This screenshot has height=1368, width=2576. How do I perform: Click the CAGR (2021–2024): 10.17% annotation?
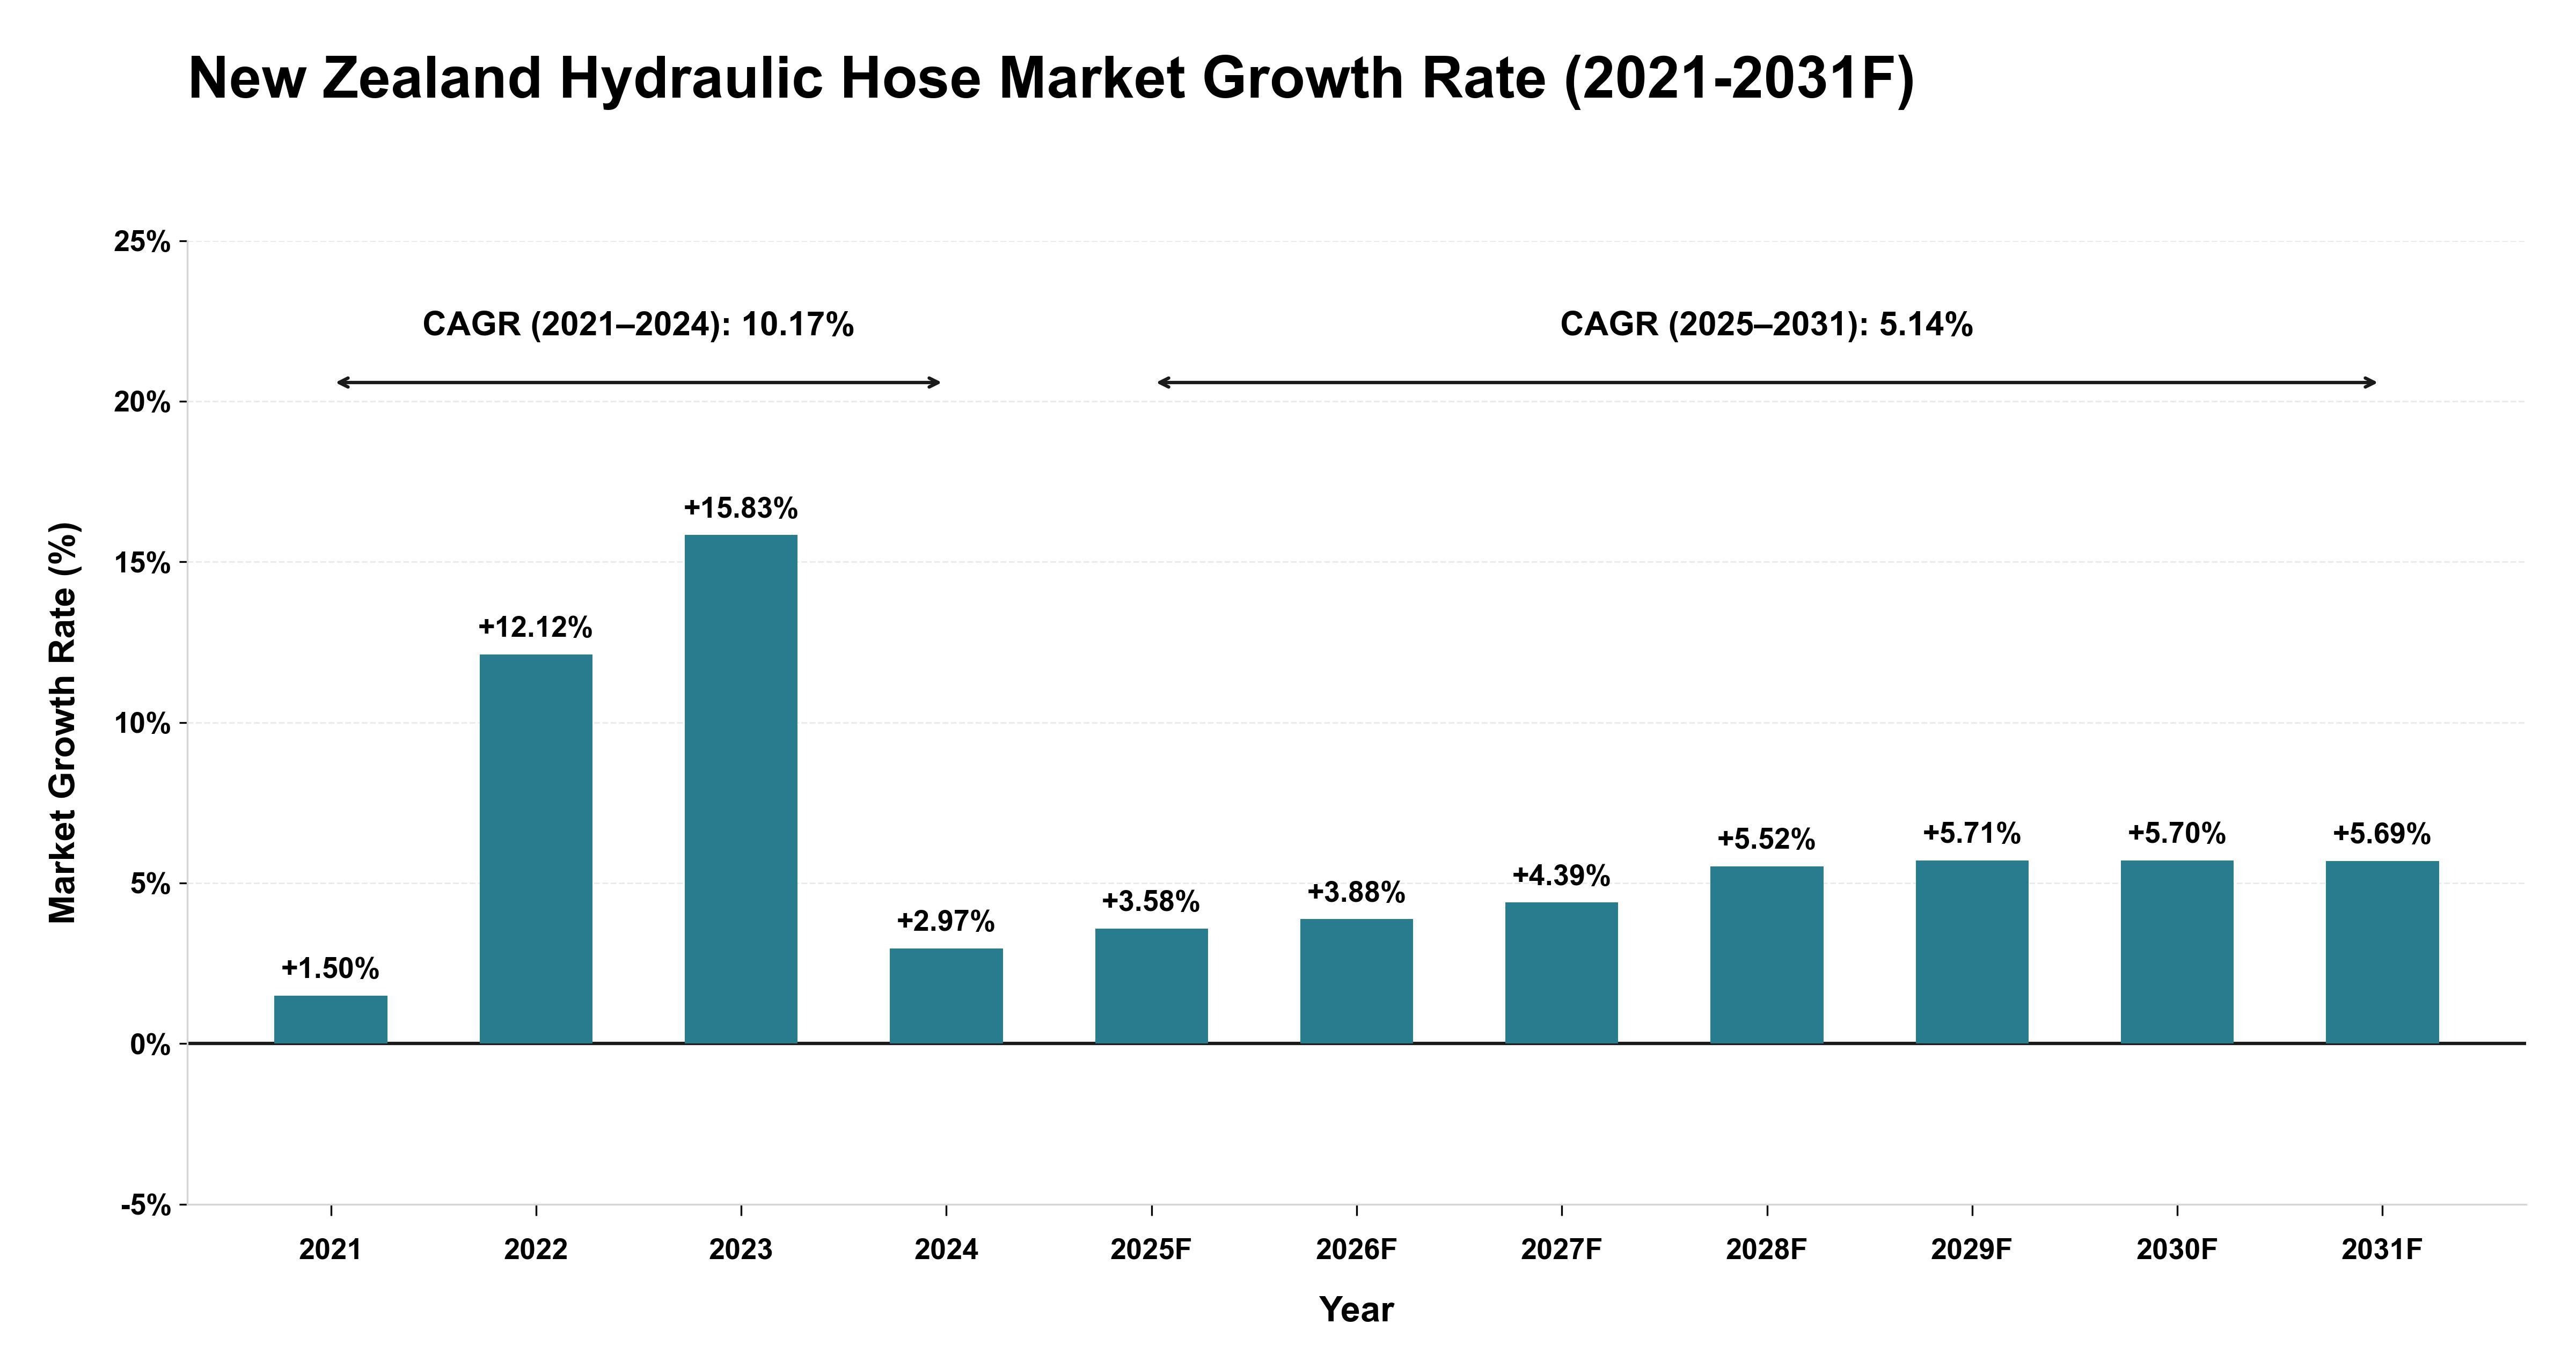pyautogui.click(x=638, y=324)
